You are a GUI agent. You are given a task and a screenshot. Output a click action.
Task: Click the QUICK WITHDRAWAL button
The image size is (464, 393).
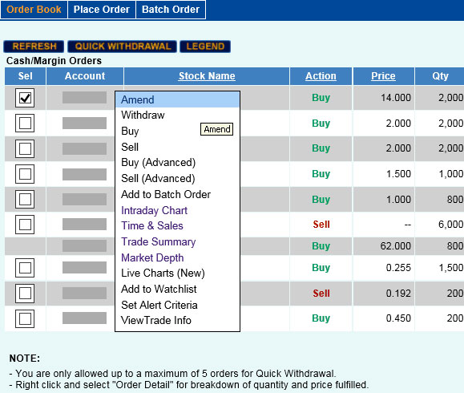point(123,47)
